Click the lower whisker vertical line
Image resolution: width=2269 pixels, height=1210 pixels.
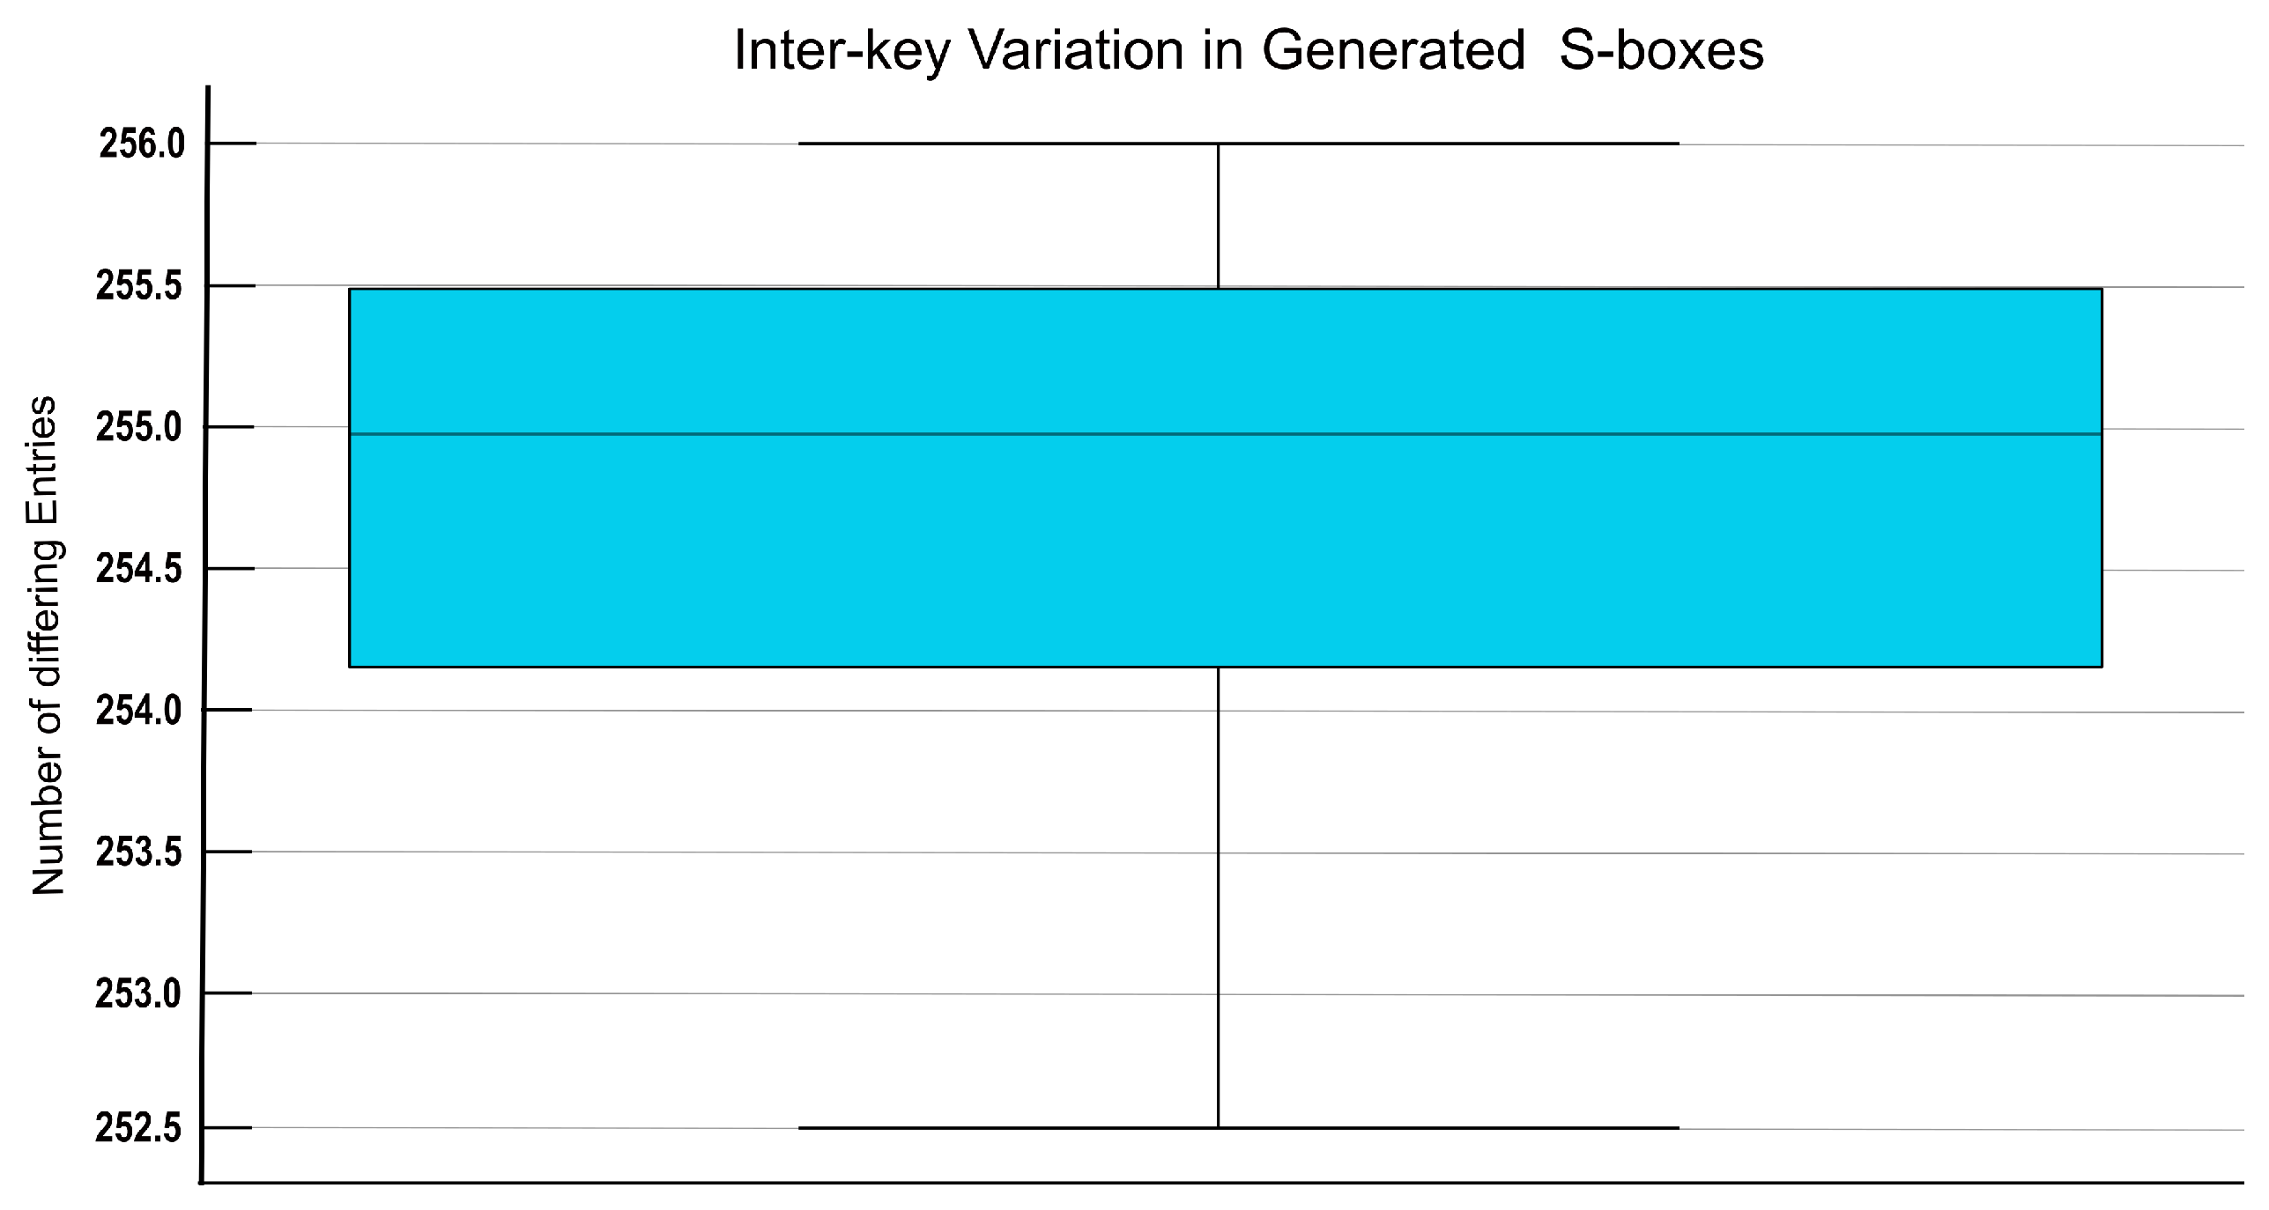(x=1218, y=896)
